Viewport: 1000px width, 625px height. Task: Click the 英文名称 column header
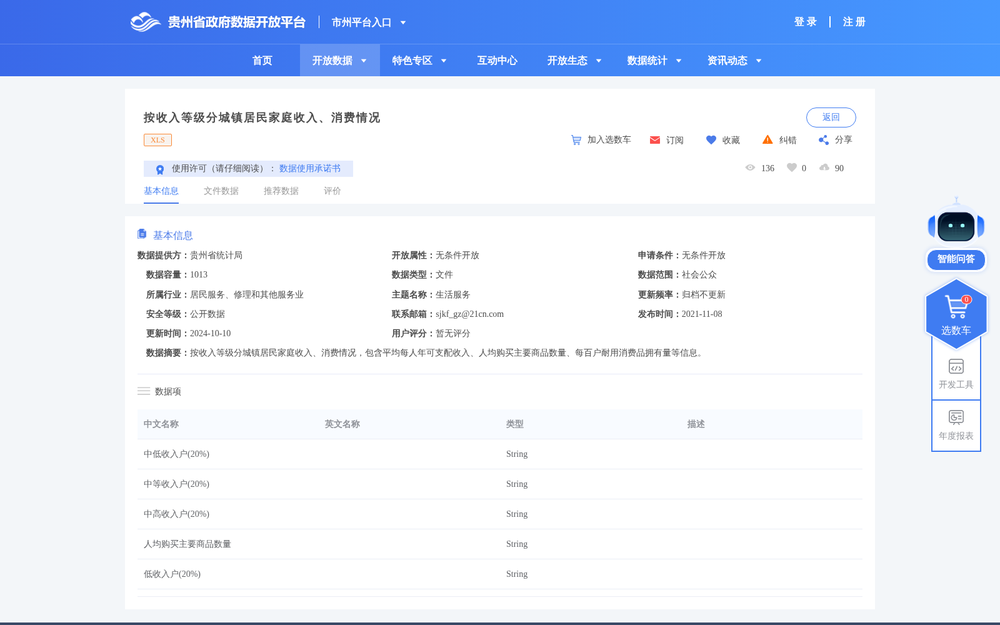tap(342, 424)
